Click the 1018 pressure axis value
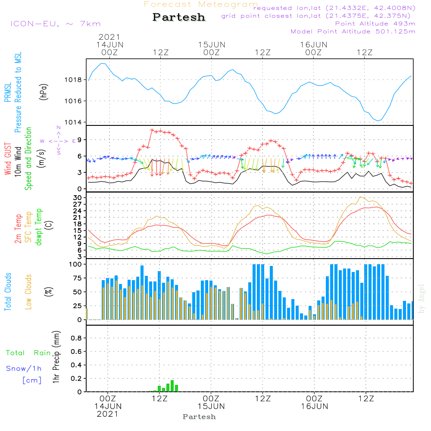The height and width of the screenshot is (431, 431). [x=73, y=80]
